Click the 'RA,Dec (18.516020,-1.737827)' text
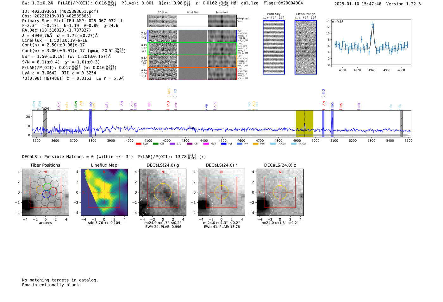The image size is (443, 302). 57,30
